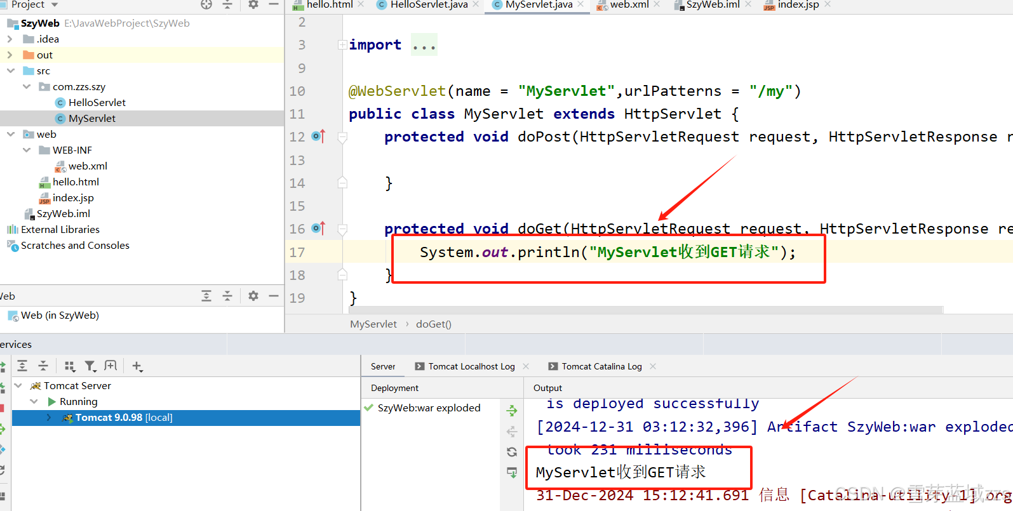The height and width of the screenshot is (511, 1013).
Task: Select Tomcat 9.0.98 [local] configuration
Action: coord(186,418)
